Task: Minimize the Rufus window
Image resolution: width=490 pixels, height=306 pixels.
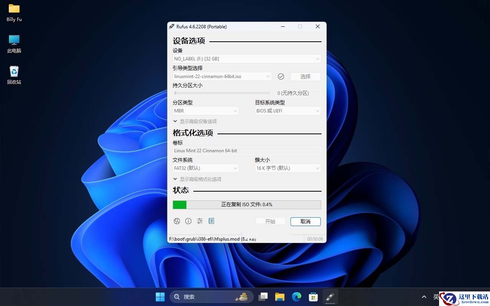Action: 283,26
